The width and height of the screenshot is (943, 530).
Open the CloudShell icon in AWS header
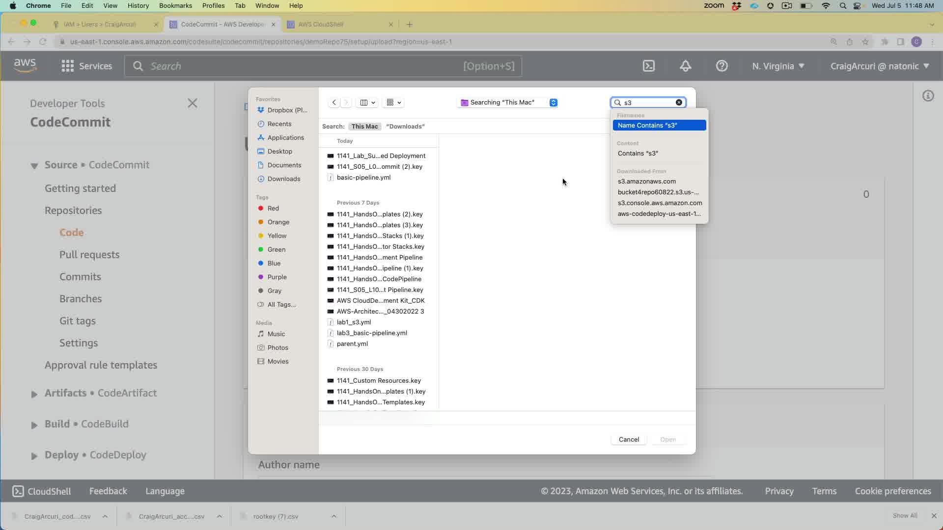649,66
